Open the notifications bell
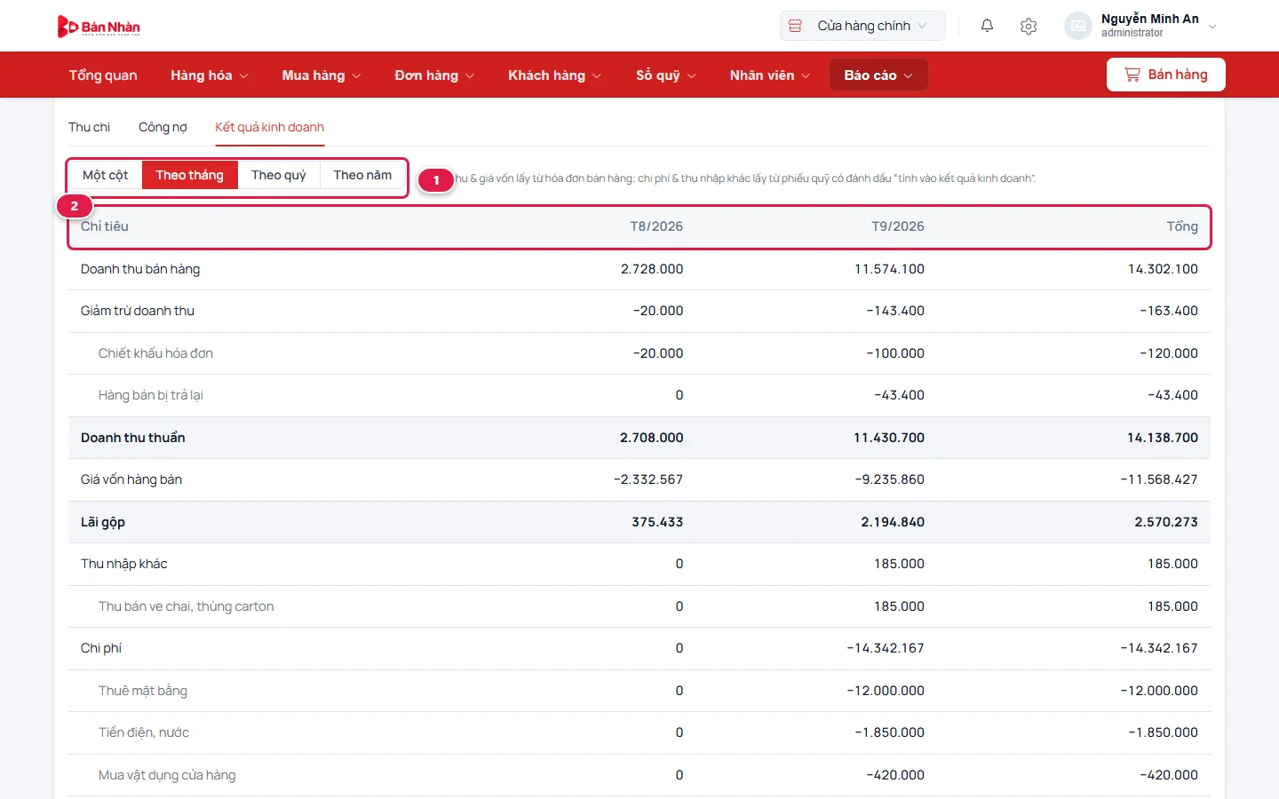The width and height of the screenshot is (1279, 799). (987, 26)
